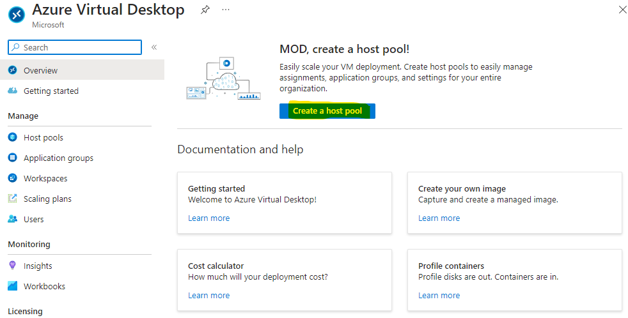Image resolution: width=628 pixels, height=318 pixels.
Task: Click 'How much will your deployment cost?' text
Action: click(258, 276)
